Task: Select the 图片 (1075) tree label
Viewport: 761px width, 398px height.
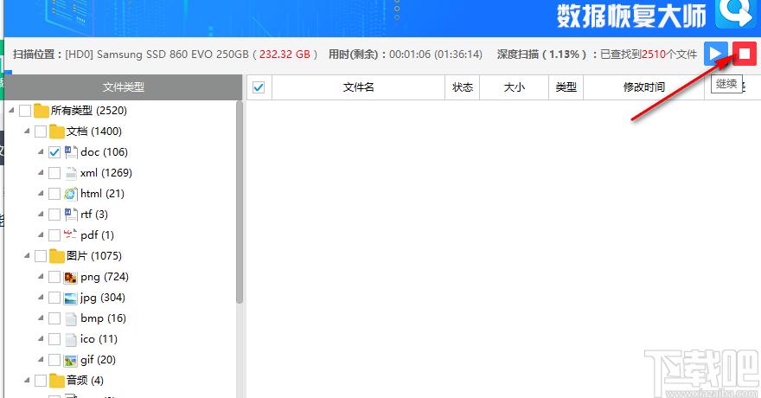Action: [x=94, y=256]
